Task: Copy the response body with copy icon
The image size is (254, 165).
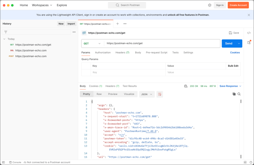Action: tap(234, 94)
